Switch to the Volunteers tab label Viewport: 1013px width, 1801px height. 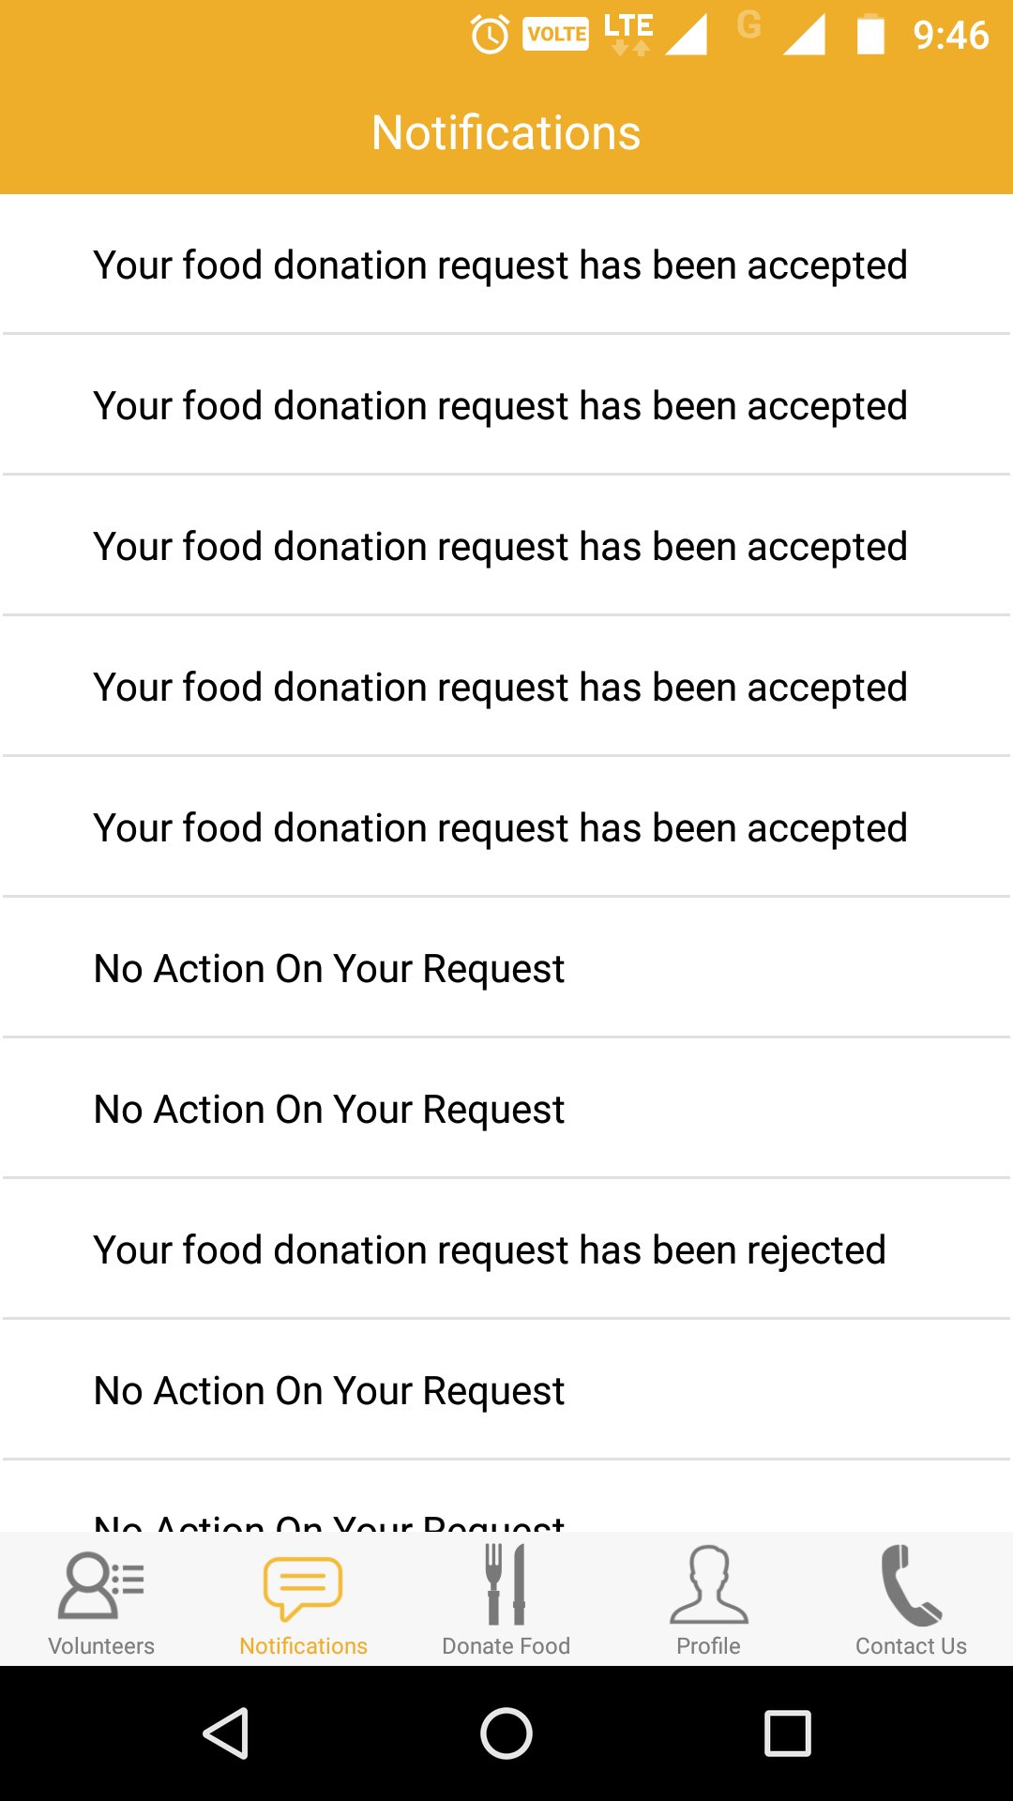[101, 1646]
